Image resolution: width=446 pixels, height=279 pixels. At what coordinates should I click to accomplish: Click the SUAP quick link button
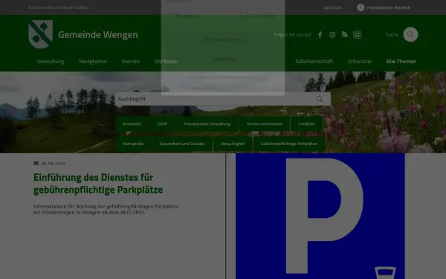click(162, 124)
